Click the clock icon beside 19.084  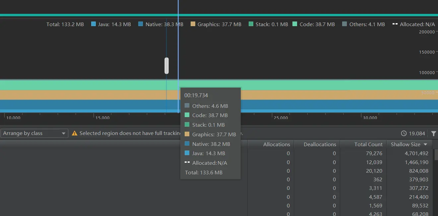[404, 133]
